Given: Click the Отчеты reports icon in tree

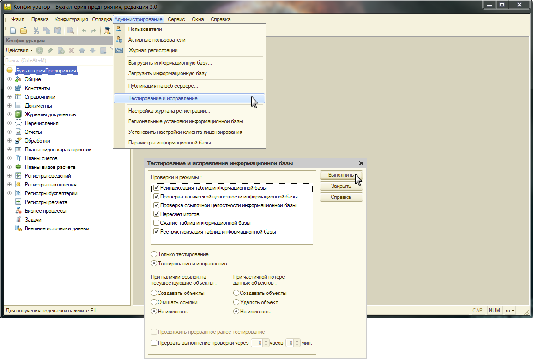Looking at the screenshot, I should [18, 132].
